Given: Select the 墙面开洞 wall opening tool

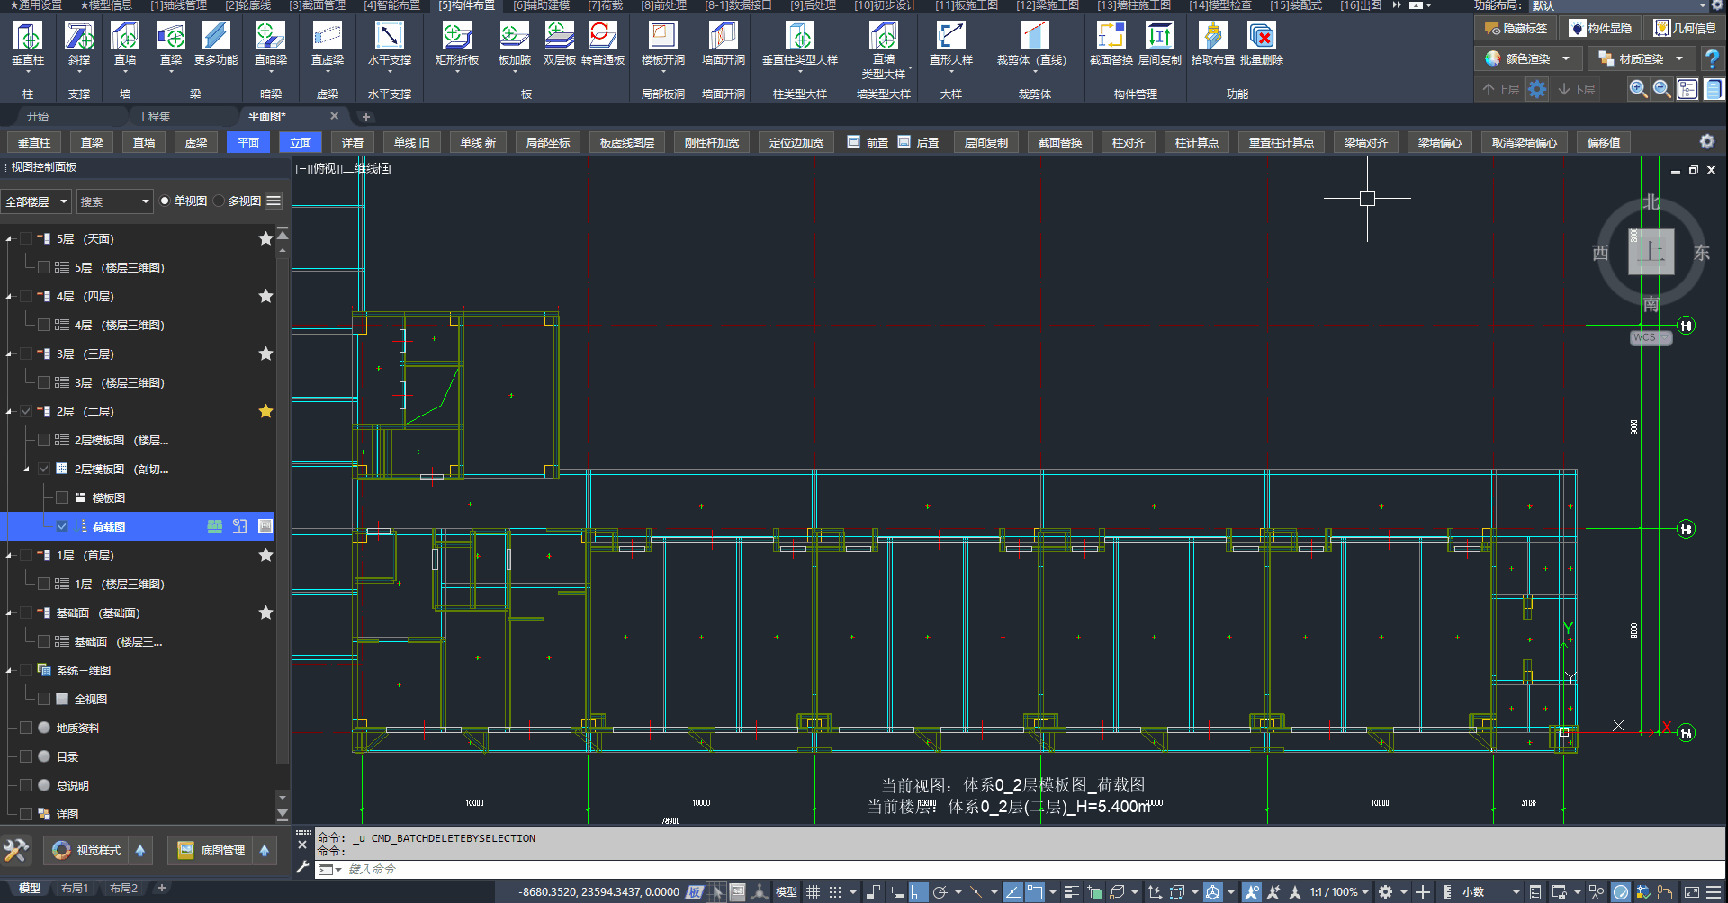Looking at the screenshot, I should [x=724, y=43].
